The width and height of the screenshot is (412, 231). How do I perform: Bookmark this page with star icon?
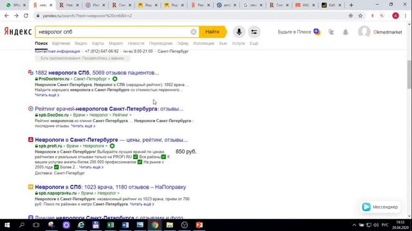tap(360, 15)
